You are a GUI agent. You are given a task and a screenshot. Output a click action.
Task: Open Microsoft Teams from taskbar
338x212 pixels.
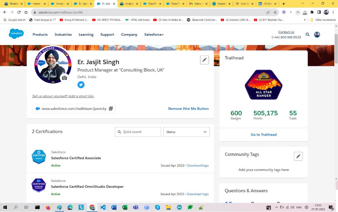[x=136, y=208]
